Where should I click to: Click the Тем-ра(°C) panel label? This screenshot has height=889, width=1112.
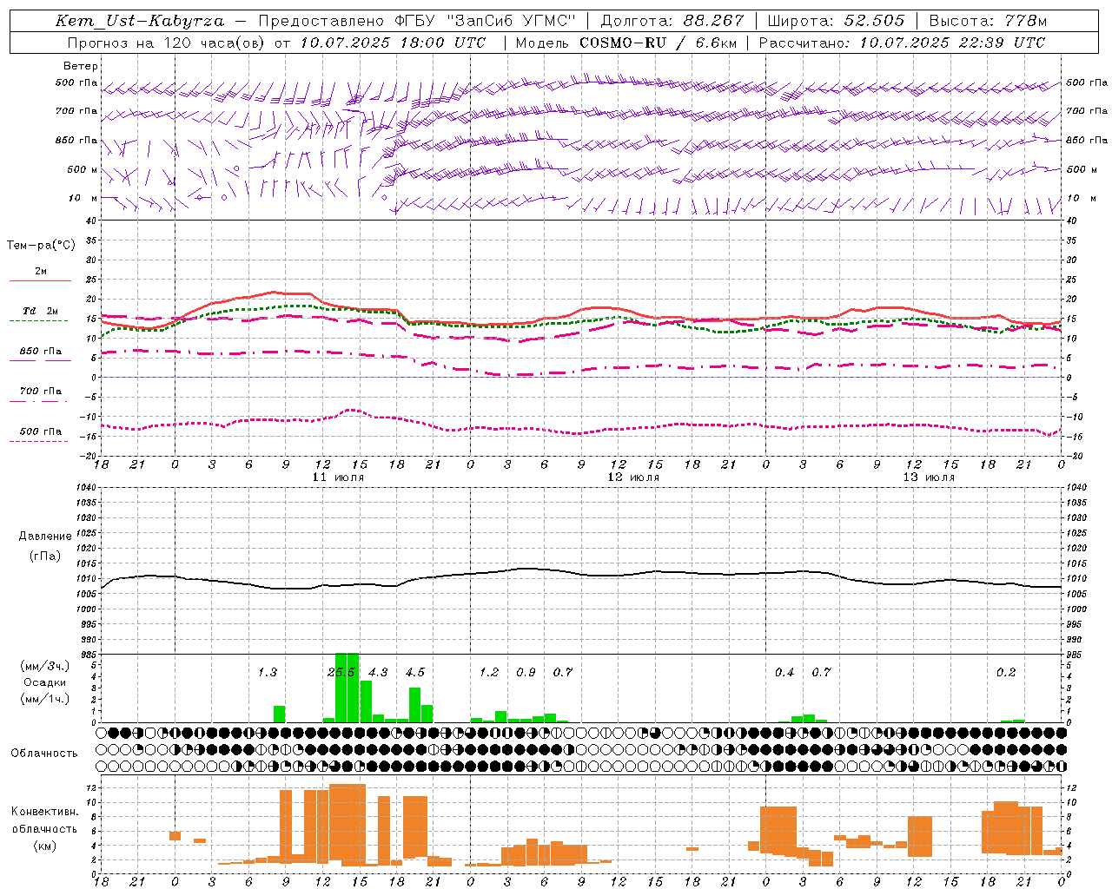pos(41,246)
